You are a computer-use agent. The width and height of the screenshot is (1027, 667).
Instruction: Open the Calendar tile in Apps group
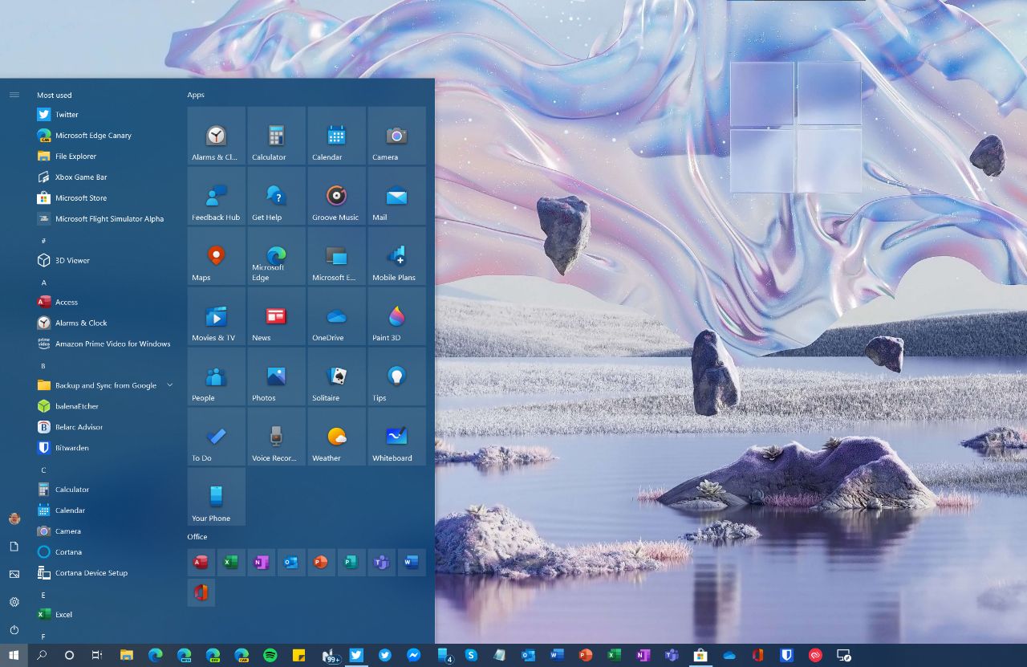[336, 136]
